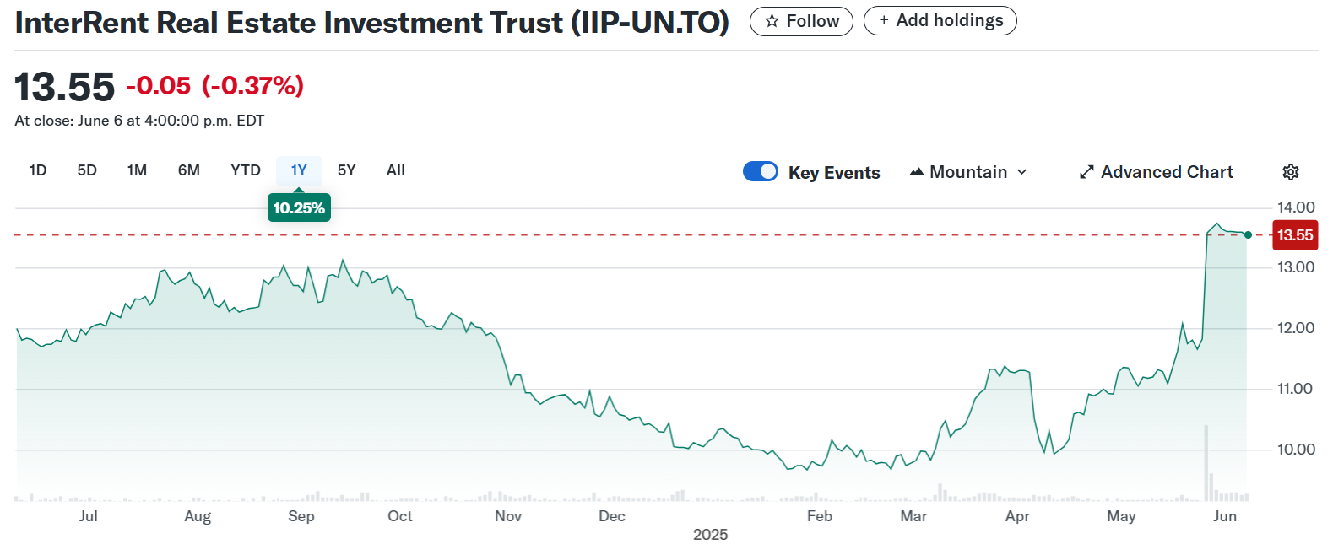Show the All time range
1333x544 pixels.
pyautogui.click(x=396, y=170)
